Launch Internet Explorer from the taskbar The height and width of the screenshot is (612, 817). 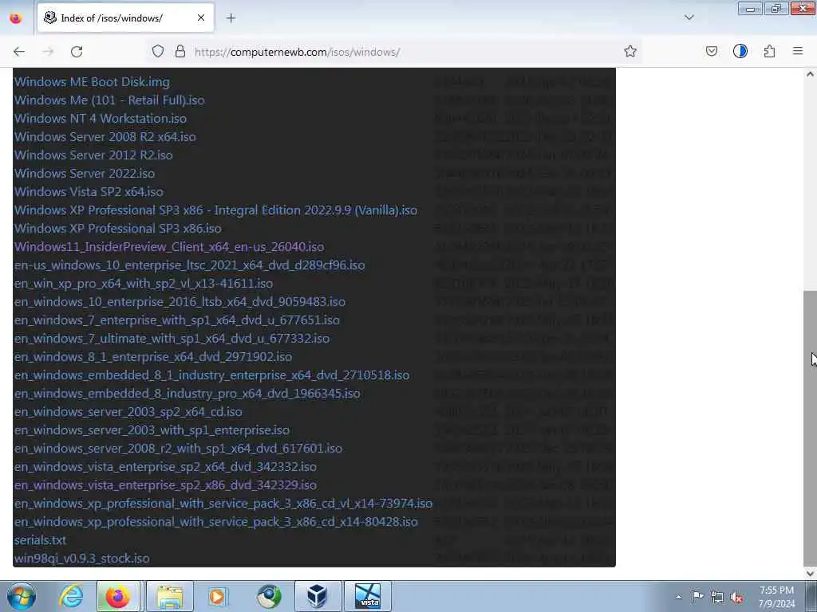[x=70, y=596]
